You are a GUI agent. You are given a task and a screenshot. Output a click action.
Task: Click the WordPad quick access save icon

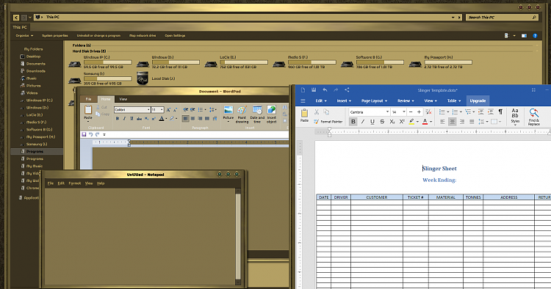click(x=84, y=134)
